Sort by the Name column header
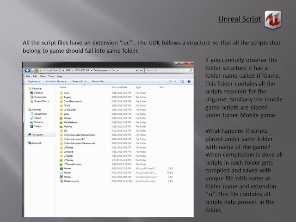This screenshot has height=222, width=296. point(63,87)
